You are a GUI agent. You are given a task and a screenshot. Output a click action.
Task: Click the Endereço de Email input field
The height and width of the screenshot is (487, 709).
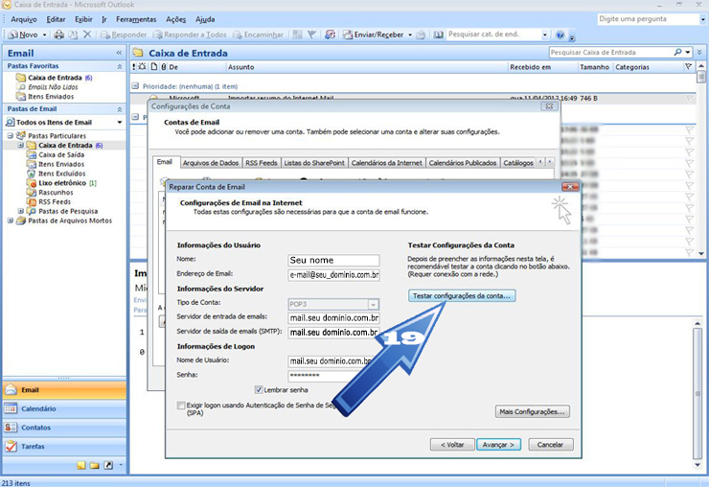tap(333, 275)
